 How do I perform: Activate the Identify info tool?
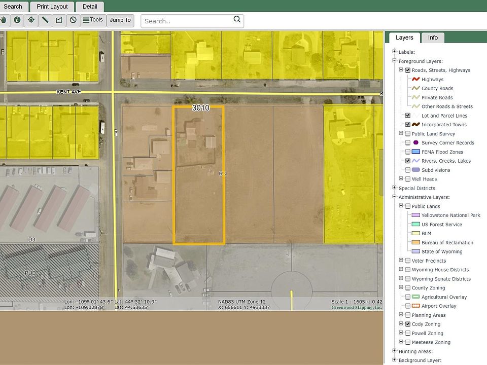17,20
